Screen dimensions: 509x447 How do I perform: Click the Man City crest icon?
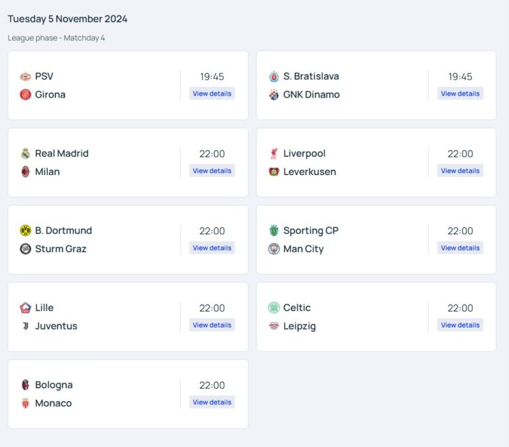pos(274,249)
